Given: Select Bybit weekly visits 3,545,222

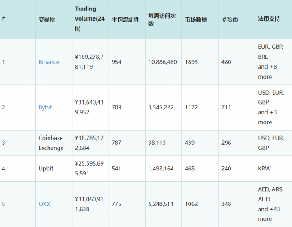Looking at the screenshot, I should [x=161, y=108].
